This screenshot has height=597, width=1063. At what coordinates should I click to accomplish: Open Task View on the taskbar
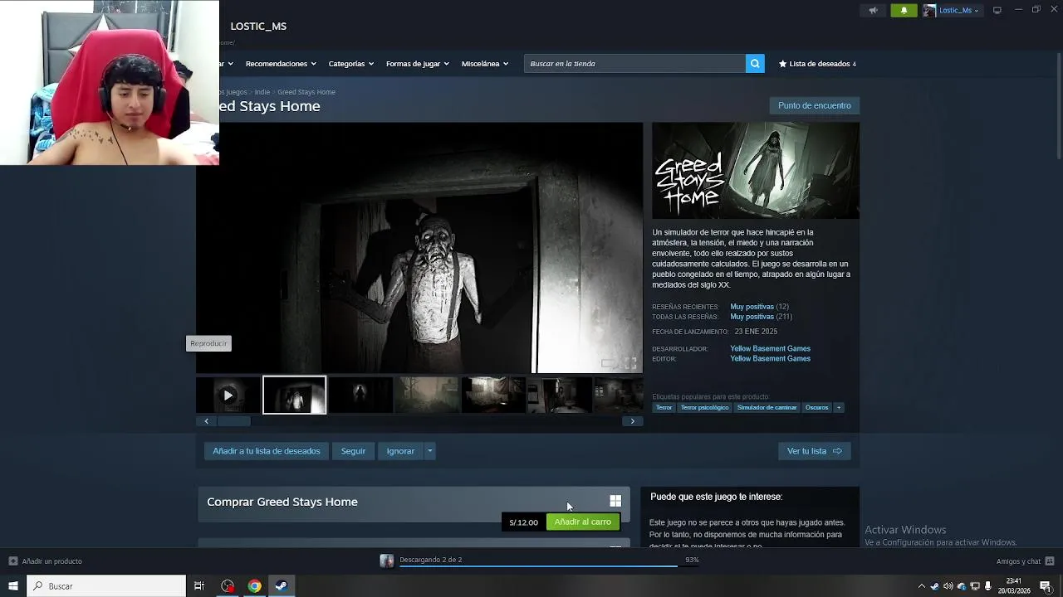tap(199, 586)
